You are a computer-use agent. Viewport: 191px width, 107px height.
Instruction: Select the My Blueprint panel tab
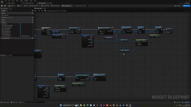pos(5,8)
